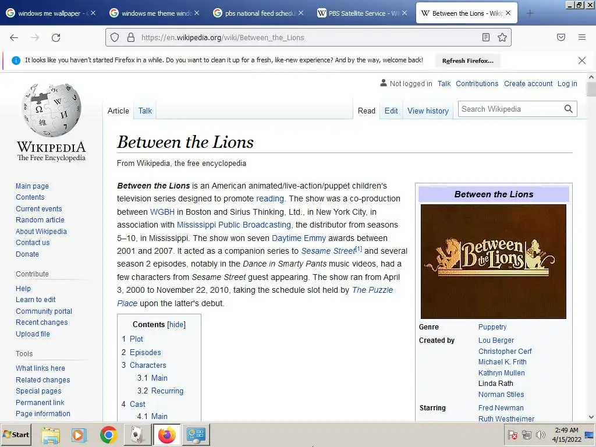Open the Recent changes sidebar link
Screen dimensions: 596x447
(x=41, y=322)
